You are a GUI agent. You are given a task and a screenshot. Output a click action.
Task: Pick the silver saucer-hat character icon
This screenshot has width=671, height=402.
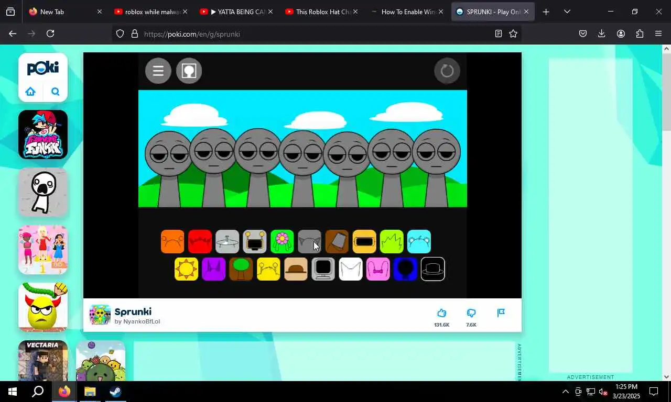[227, 242]
